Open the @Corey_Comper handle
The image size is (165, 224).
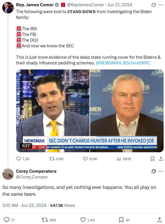point(32,177)
